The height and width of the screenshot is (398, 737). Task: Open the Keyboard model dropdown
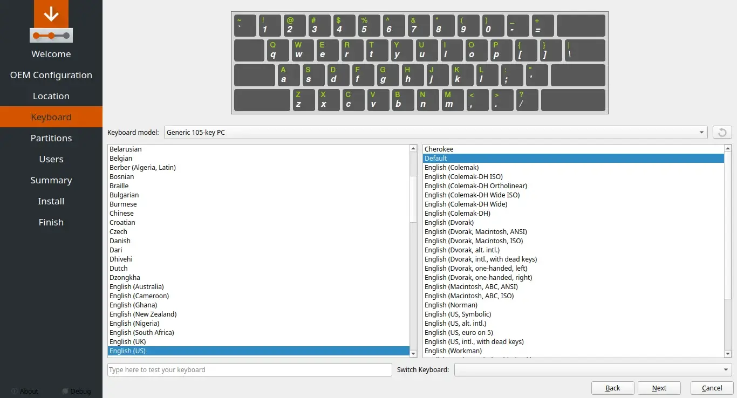(x=435, y=132)
